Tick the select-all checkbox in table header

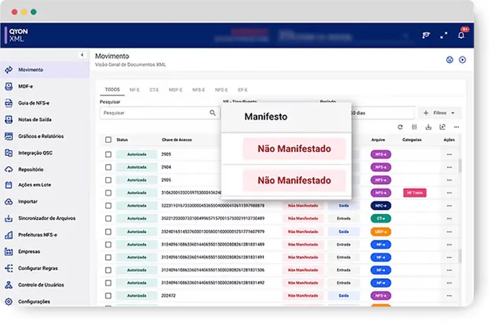[108, 140]
